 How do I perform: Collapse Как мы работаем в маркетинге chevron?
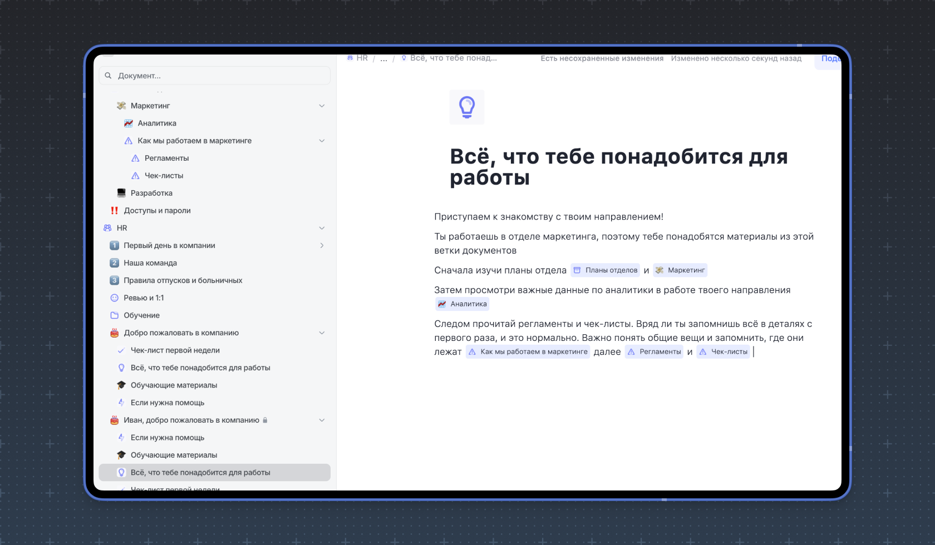(322, 141)
